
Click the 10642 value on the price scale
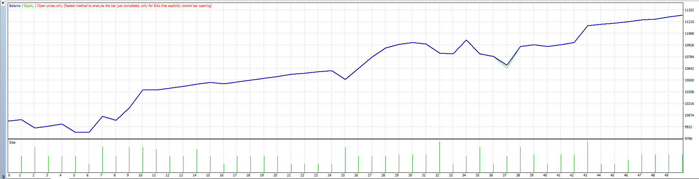click(x=689, y=69)
